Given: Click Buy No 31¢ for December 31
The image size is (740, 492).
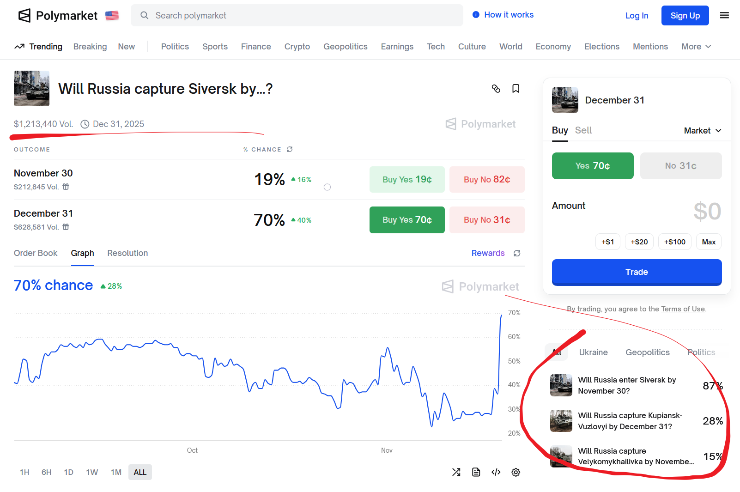Looking at the screenshot, I should coord(487,220).
